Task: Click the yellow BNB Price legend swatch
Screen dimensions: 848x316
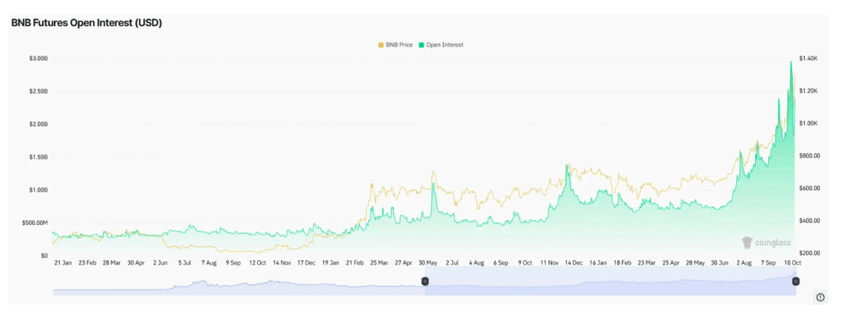Action: pyautogui.click(x=380, y=45)
